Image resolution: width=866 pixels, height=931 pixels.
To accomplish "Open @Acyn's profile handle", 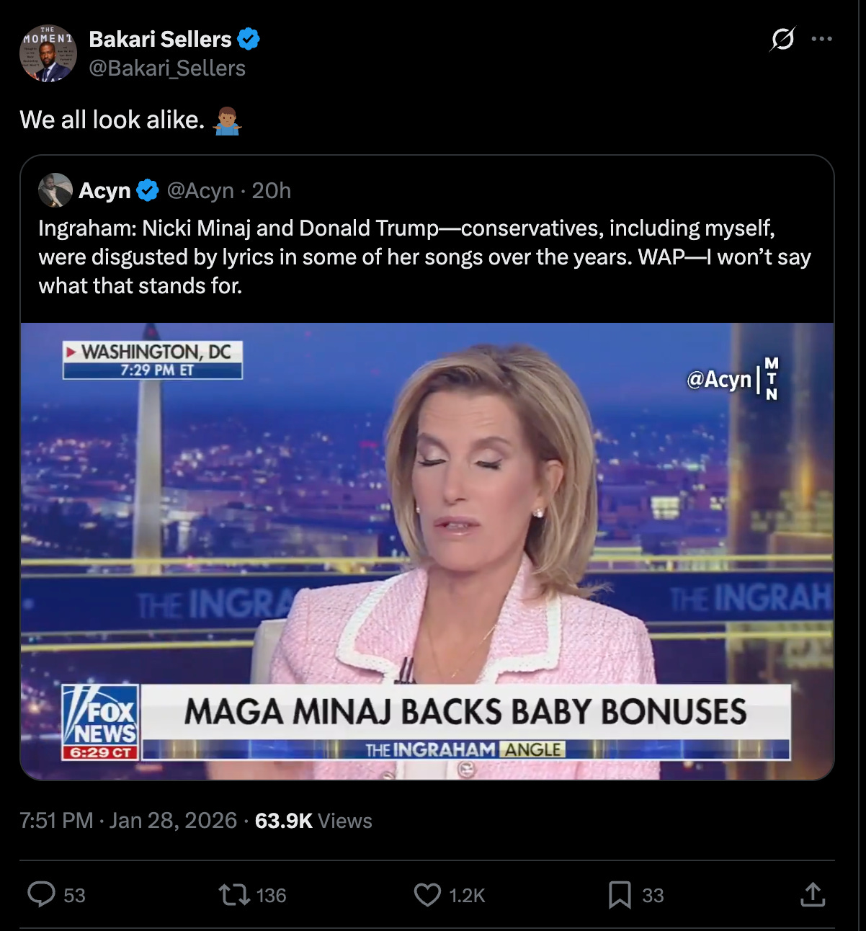I will [199, 190].
